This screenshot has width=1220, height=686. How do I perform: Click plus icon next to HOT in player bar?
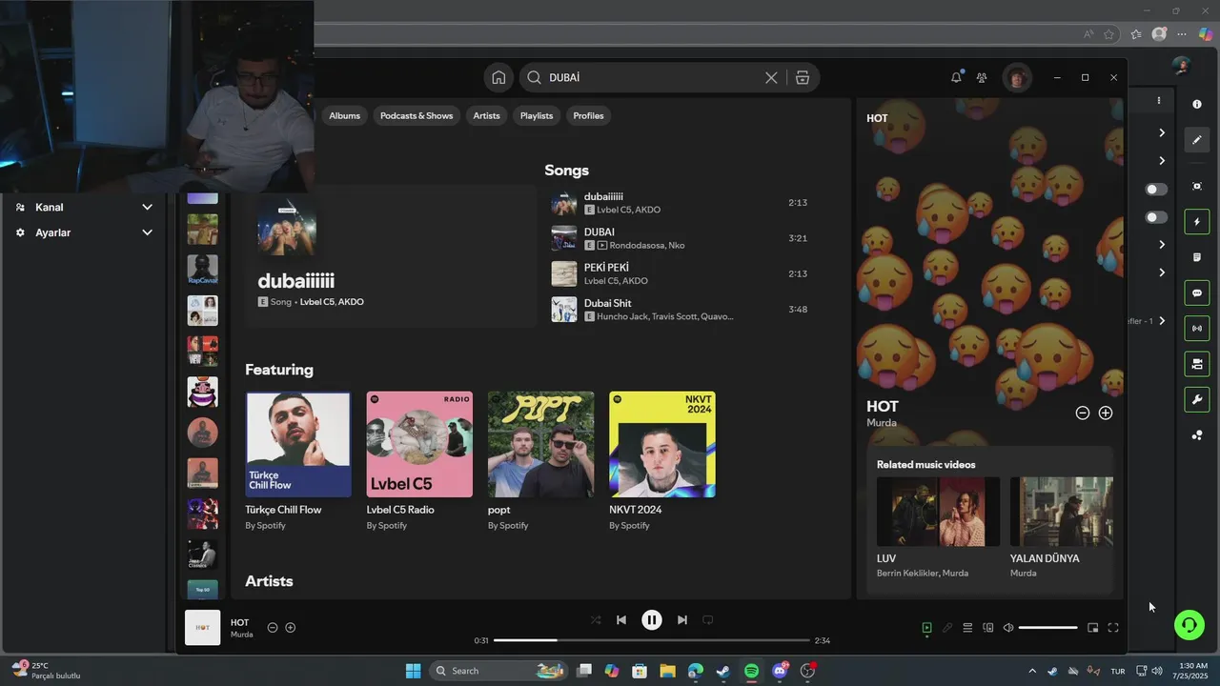point(291,628)
